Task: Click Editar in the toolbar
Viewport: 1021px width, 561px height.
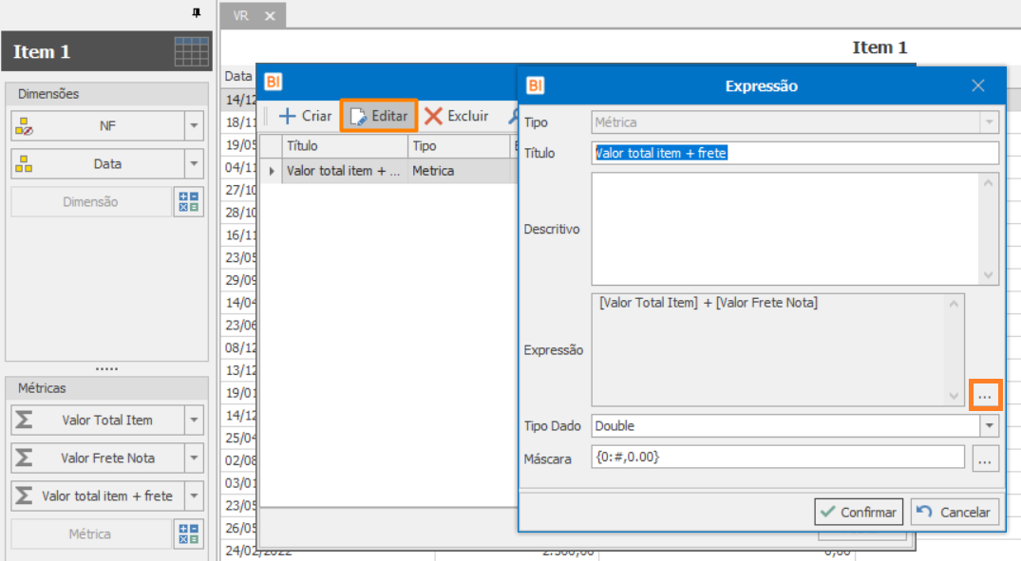Action: [x=379, y=116]
